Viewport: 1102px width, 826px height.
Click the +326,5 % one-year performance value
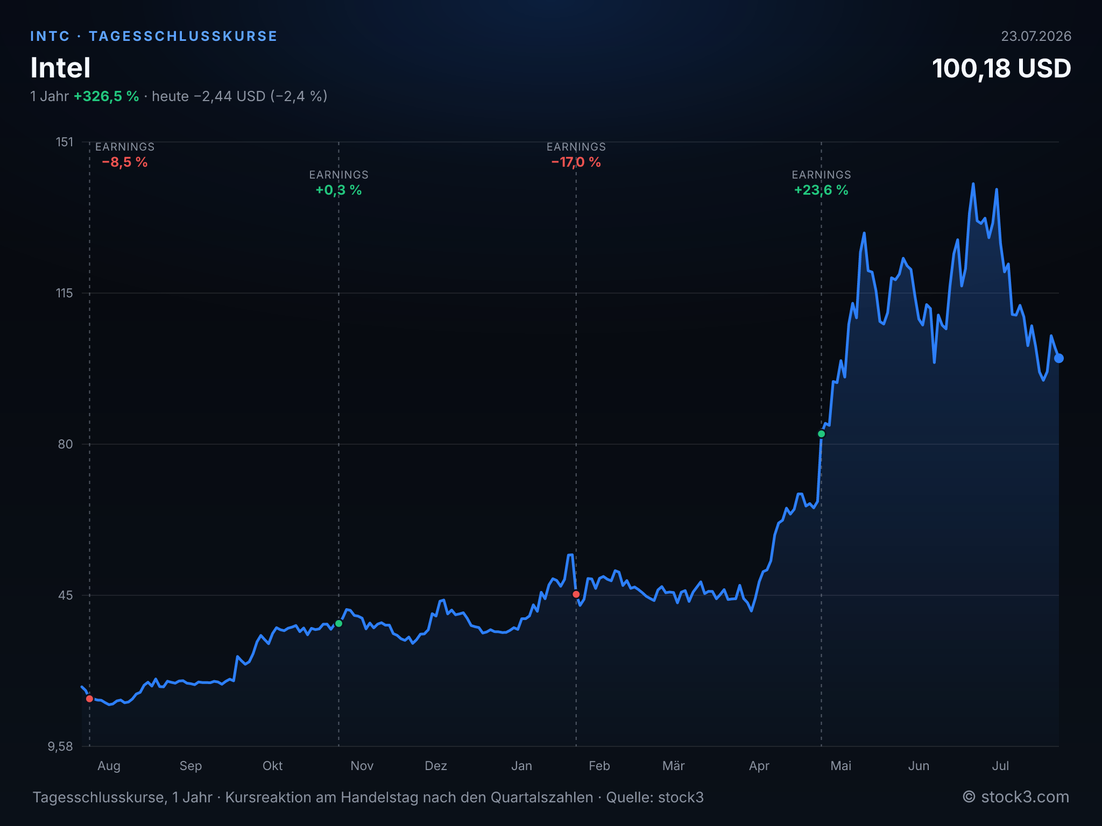[107, 96]
